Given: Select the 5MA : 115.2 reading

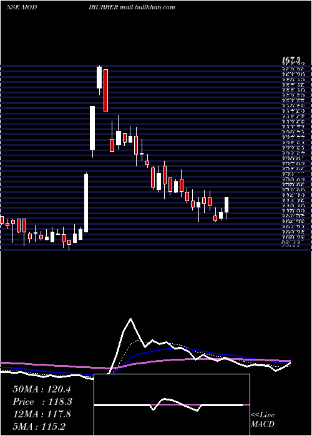Looking at the screenshot, I should (x=39, y=426).
